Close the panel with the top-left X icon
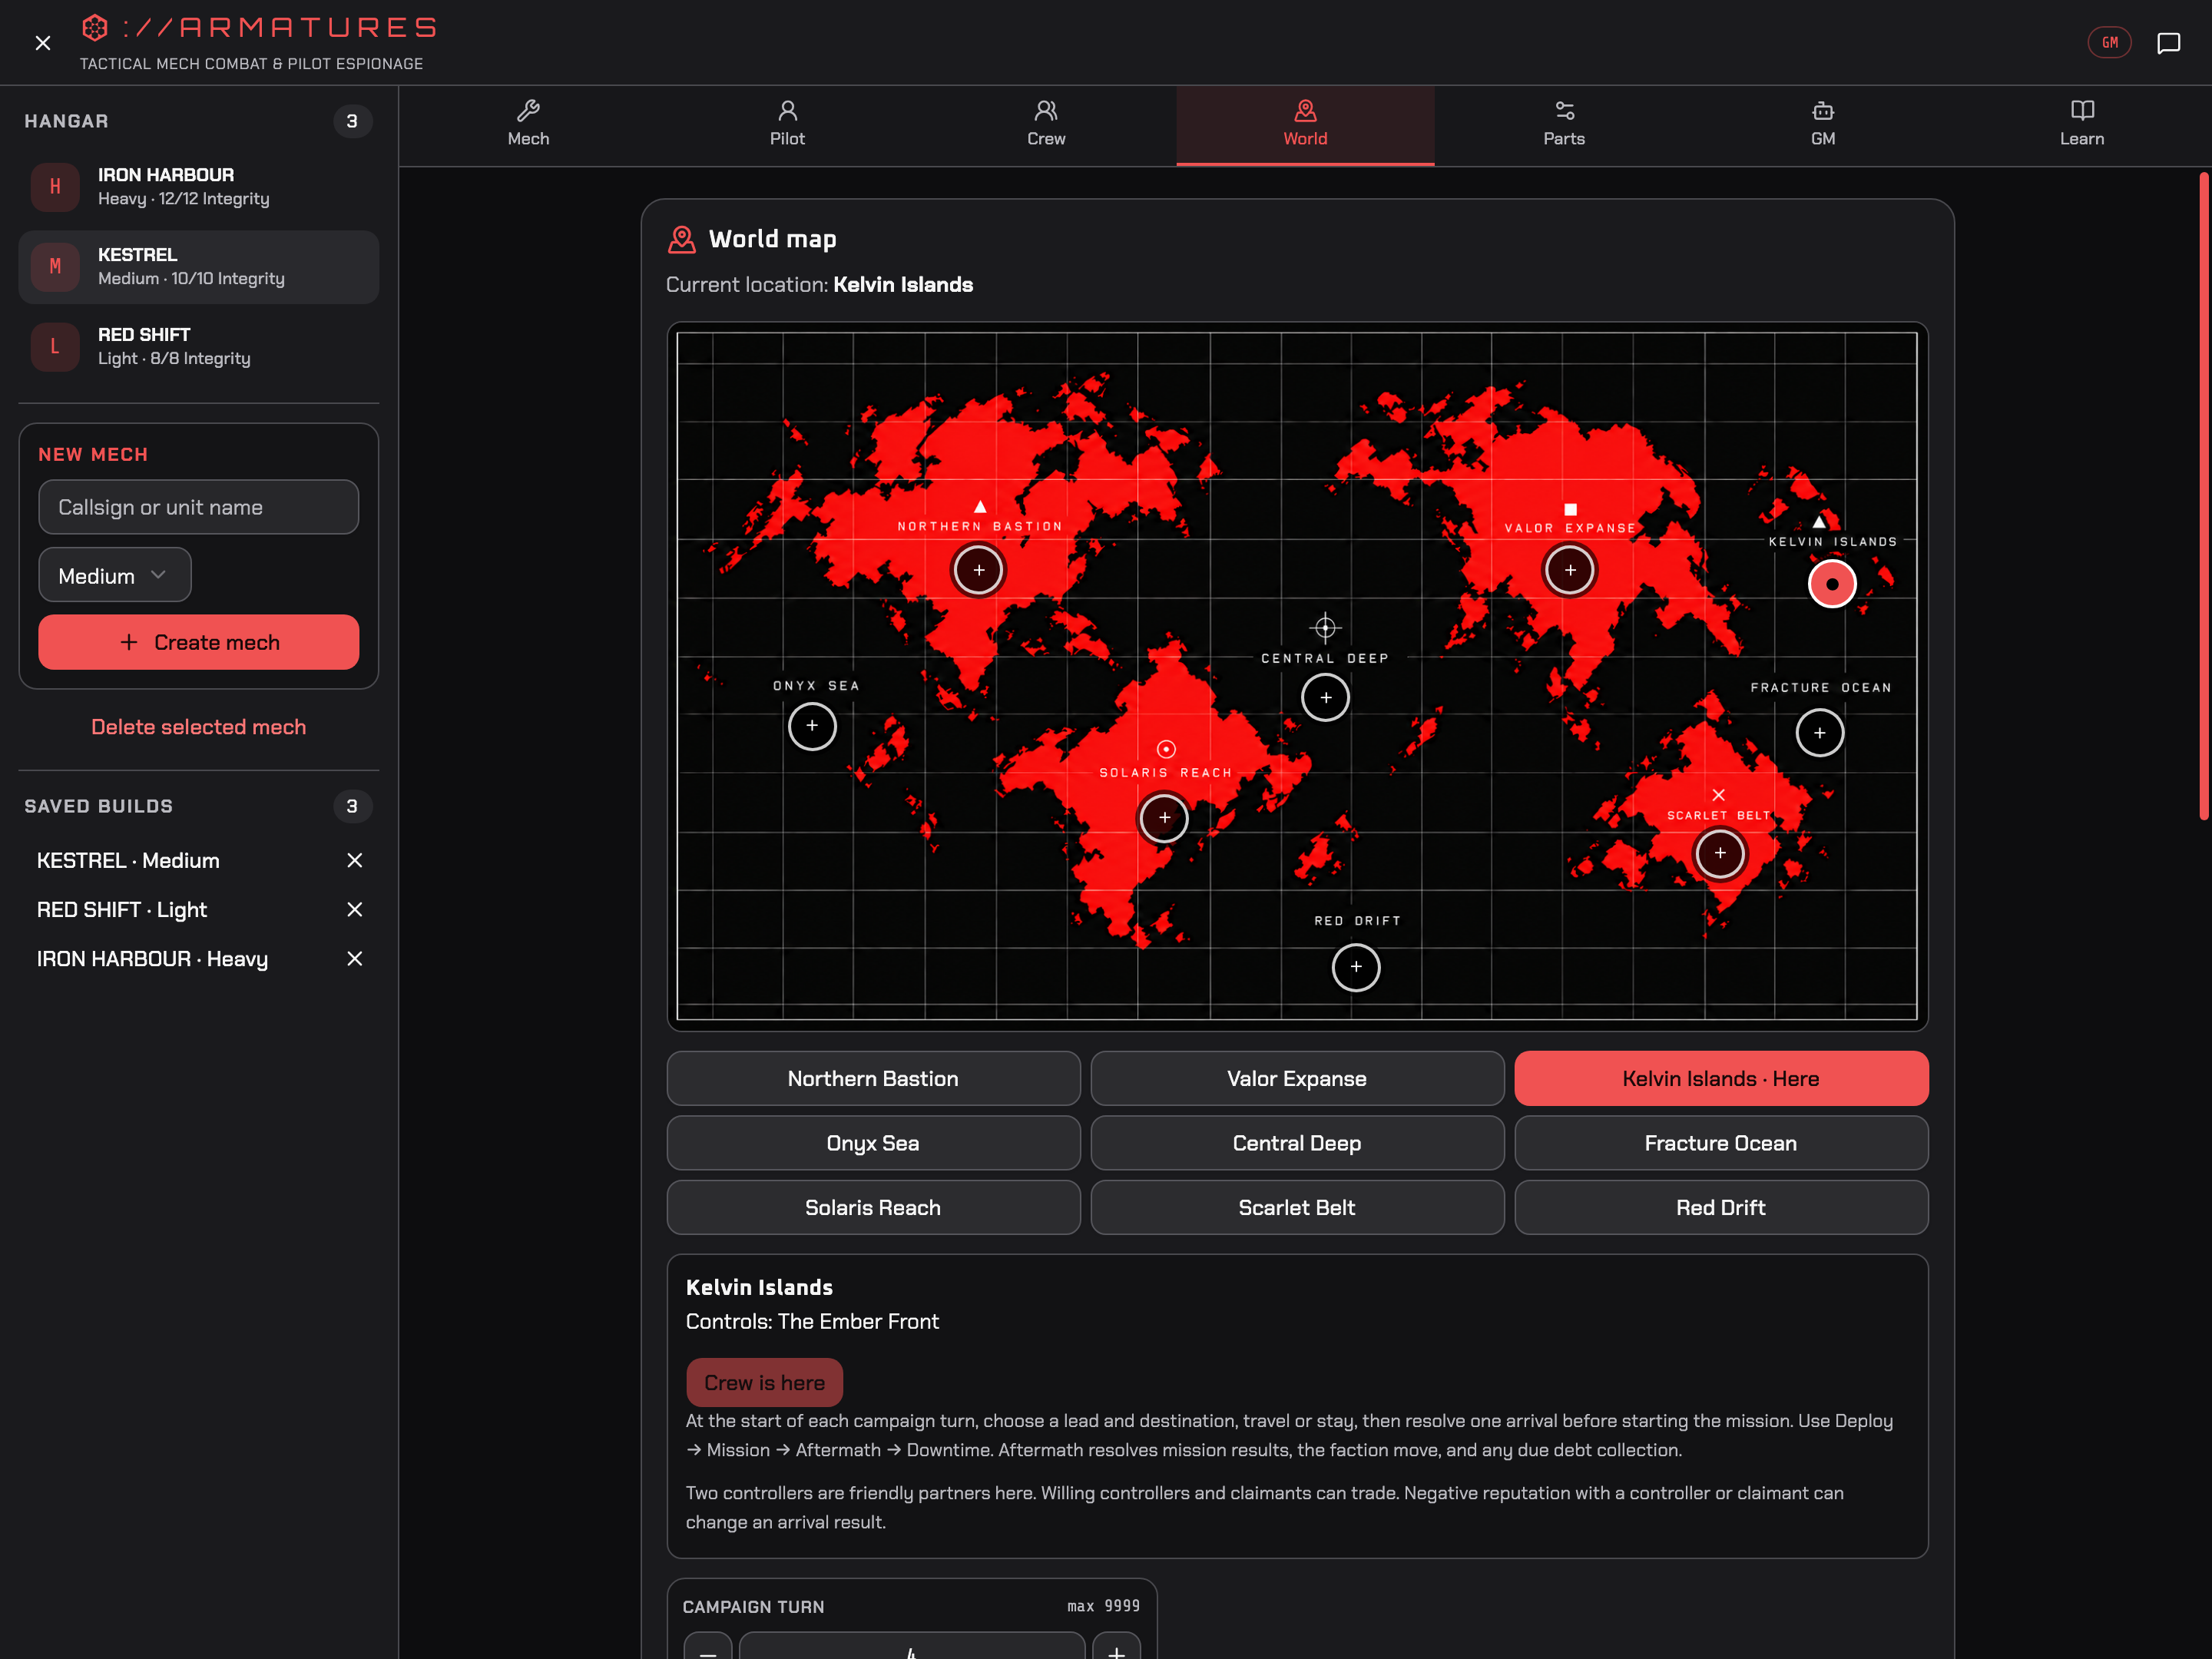 coord(42,43)
